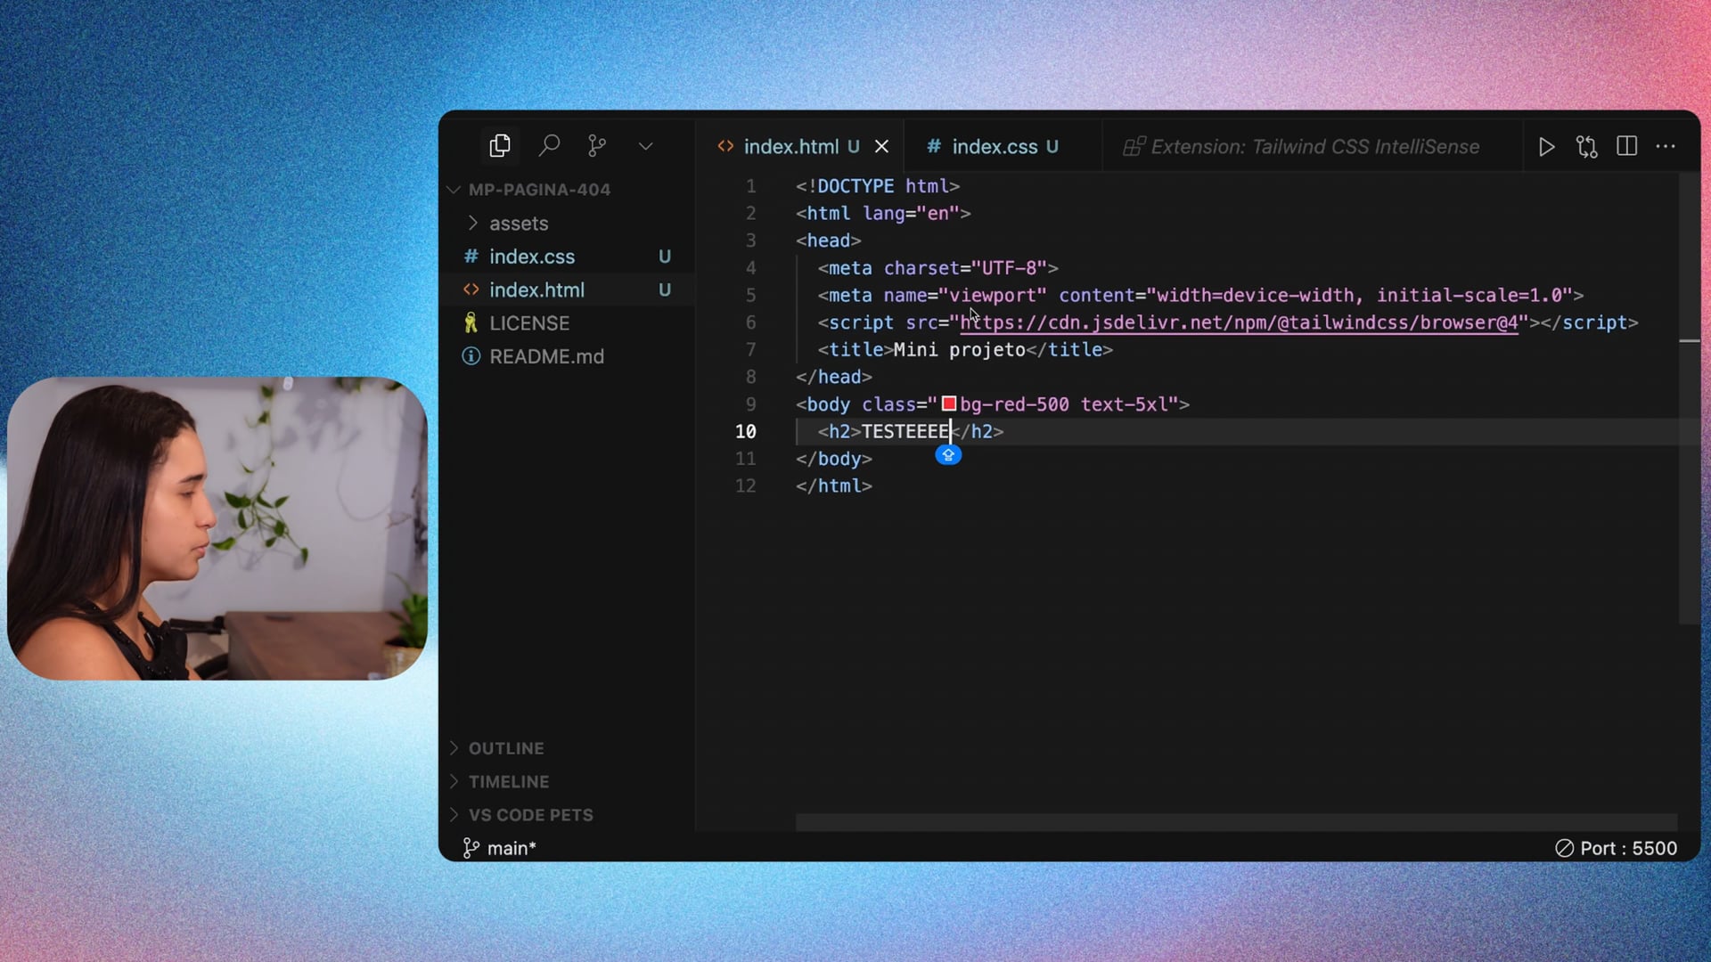Expand the assets folder
The height and width of the screenshot is (962, 1711).
click(x=518, y=224)
